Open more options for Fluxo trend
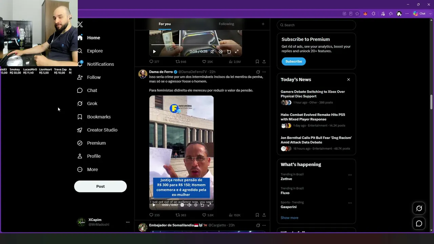The width and height of the screenshot is (434, 244). [x=350, y=189]
